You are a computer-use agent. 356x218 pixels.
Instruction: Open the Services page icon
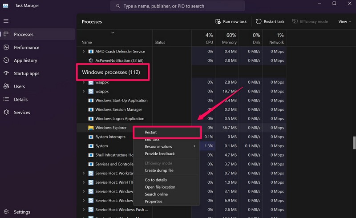[6, 113]
